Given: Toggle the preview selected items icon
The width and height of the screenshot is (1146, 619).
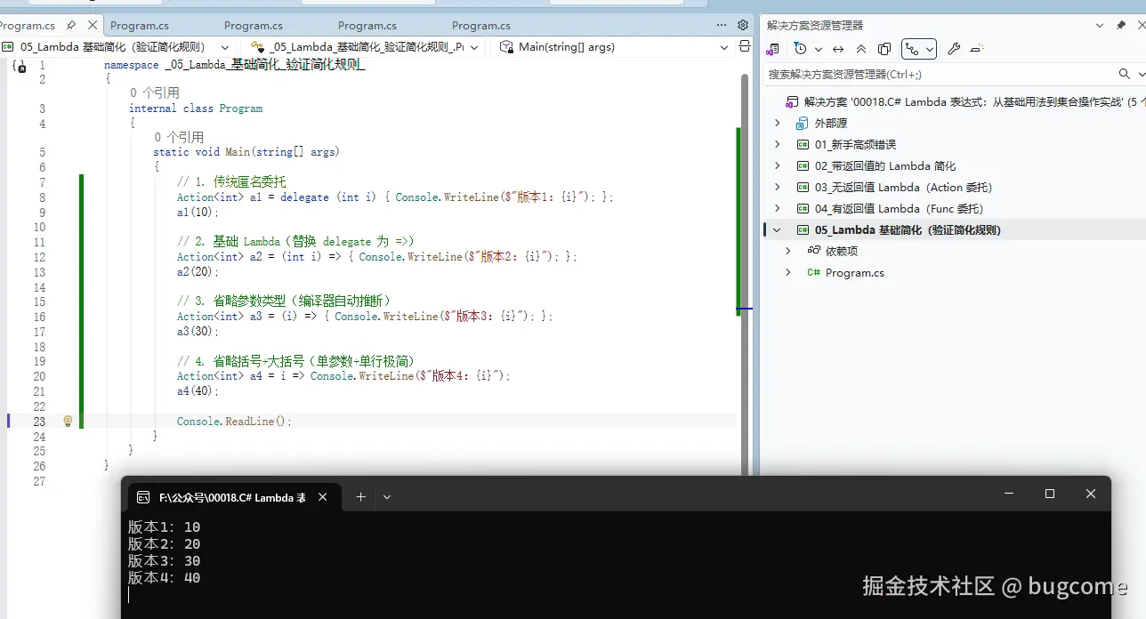Looking at the screenshot, I should click(x=978, y=49).
